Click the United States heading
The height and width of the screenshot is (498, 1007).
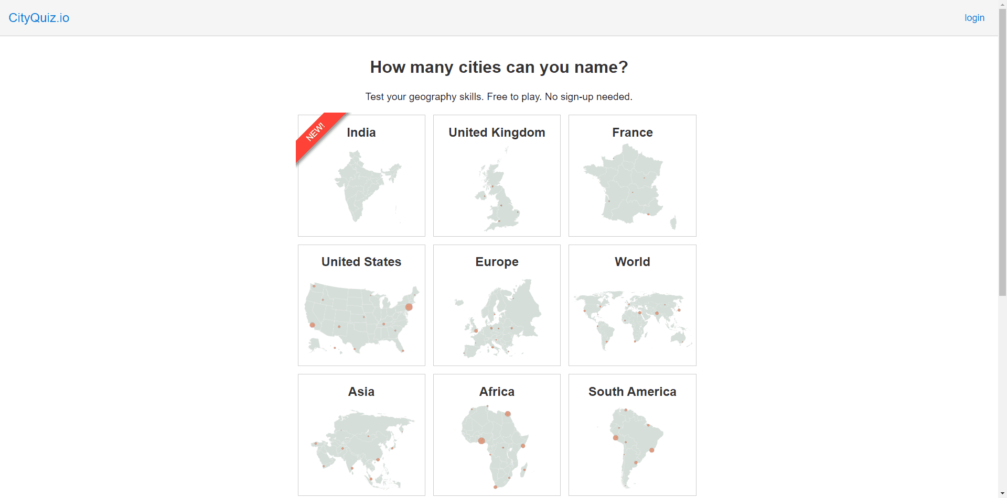point(361,262)
